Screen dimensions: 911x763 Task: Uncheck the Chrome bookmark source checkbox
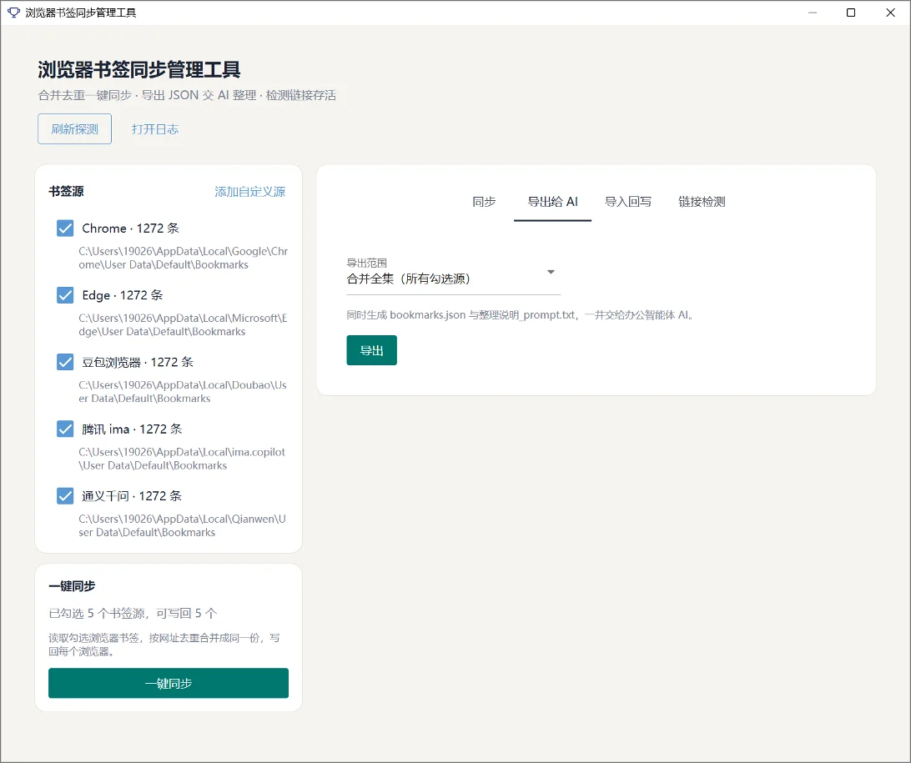65,228
